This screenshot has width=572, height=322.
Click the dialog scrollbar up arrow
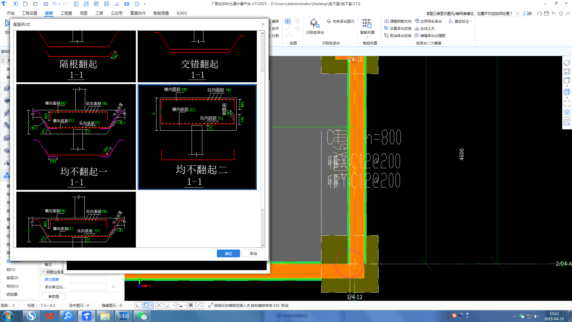[x=263, y=33]
